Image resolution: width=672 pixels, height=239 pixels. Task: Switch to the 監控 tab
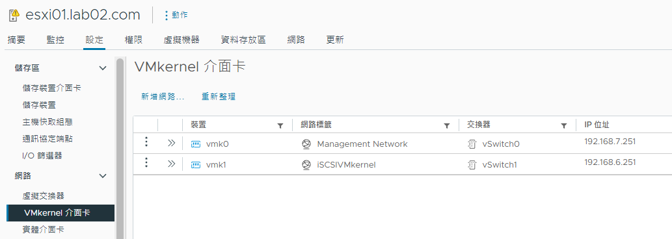[x=55, y=40]
